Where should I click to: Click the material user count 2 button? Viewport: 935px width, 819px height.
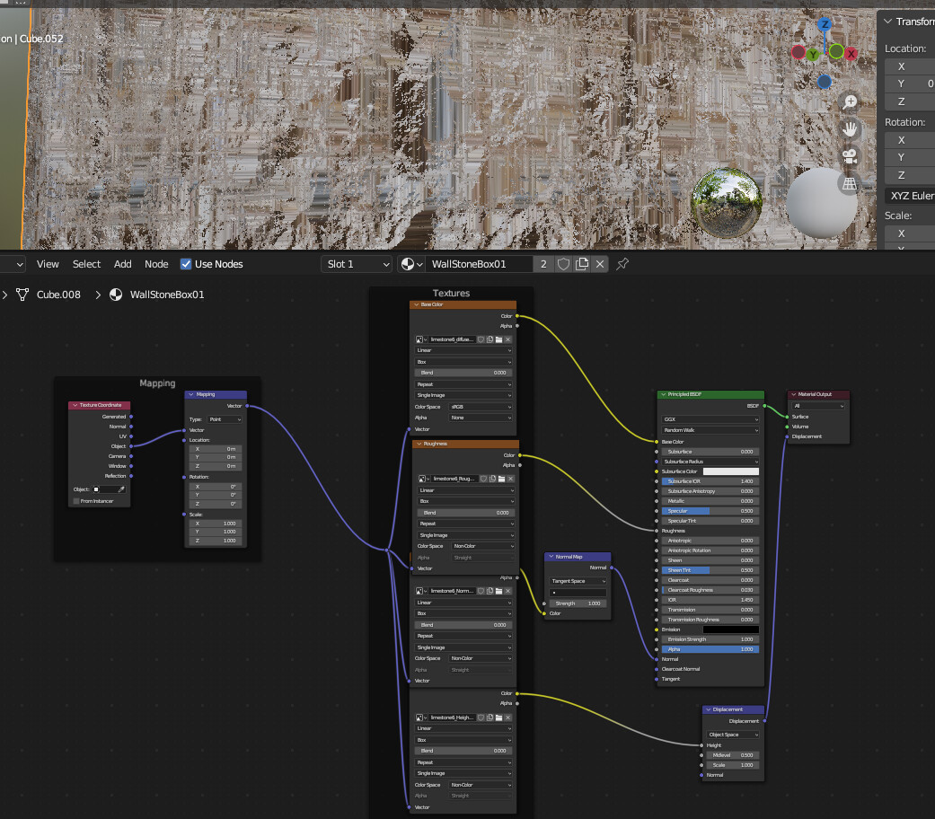click(543, 264)
